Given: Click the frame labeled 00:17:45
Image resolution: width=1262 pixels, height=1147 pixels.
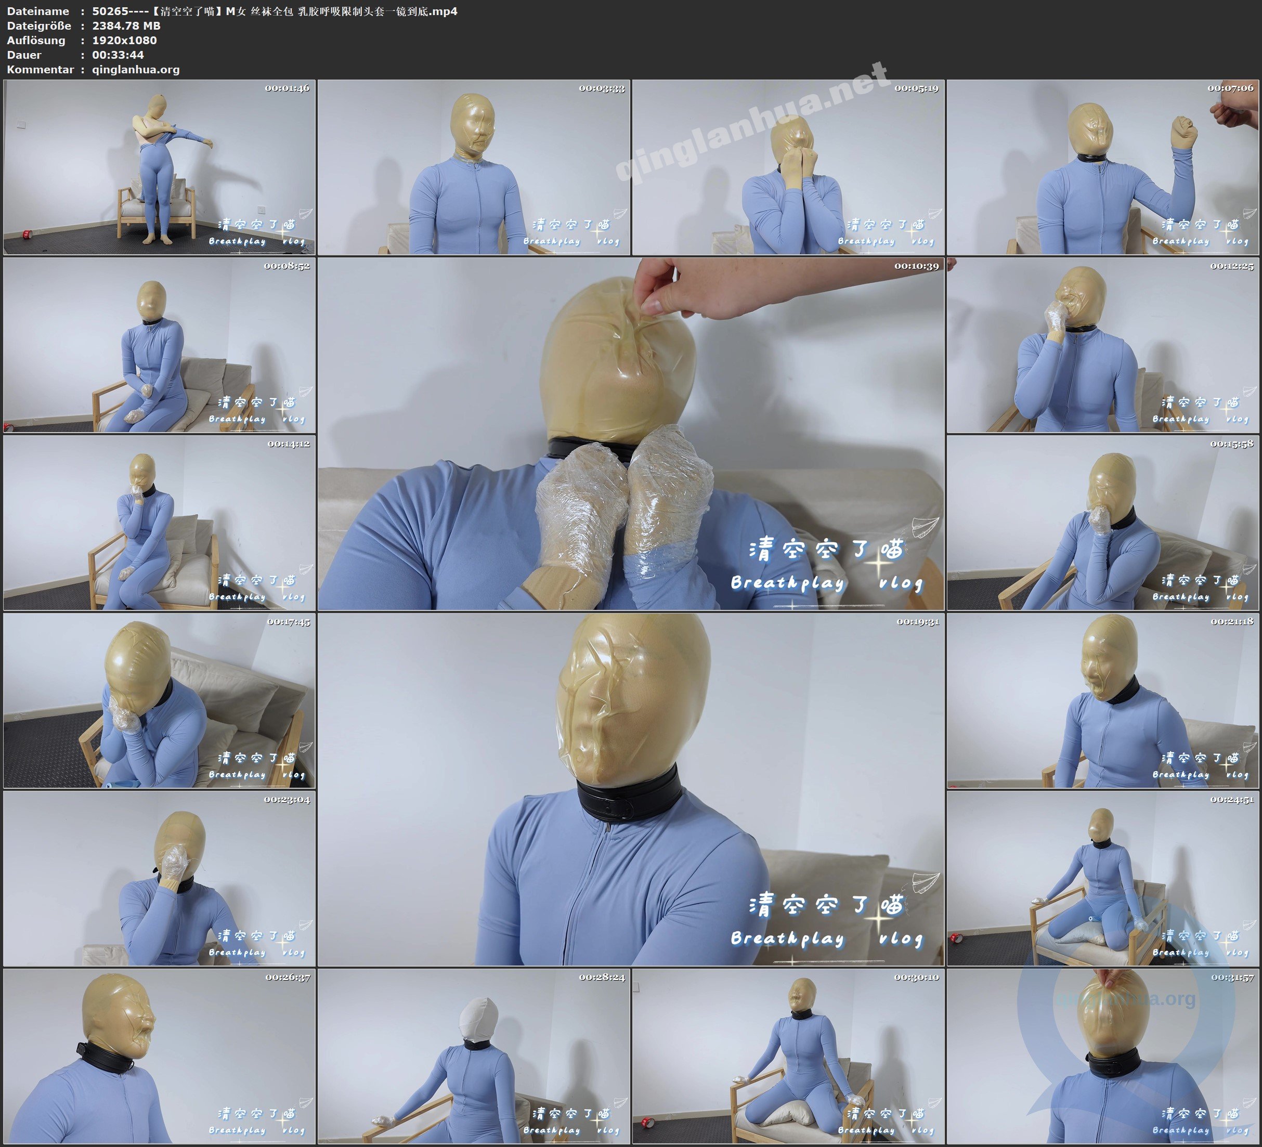Looking at the screenshot, I should tap(159, 700).
